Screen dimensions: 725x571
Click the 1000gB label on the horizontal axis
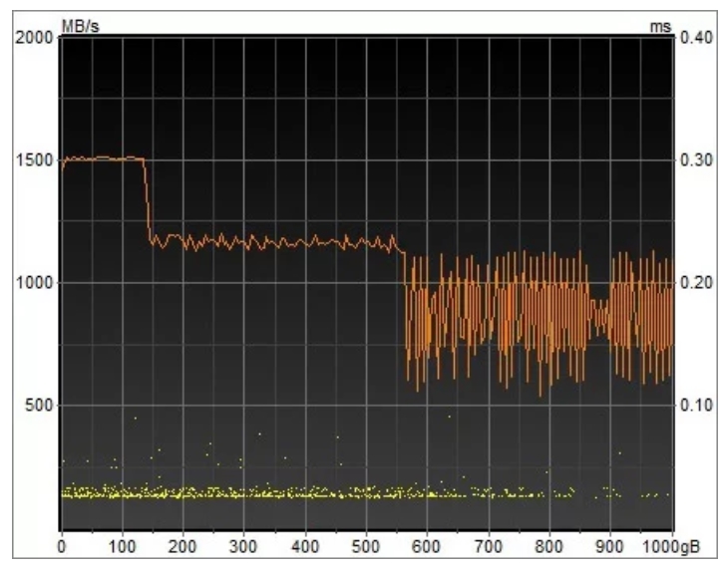point(672,546)
